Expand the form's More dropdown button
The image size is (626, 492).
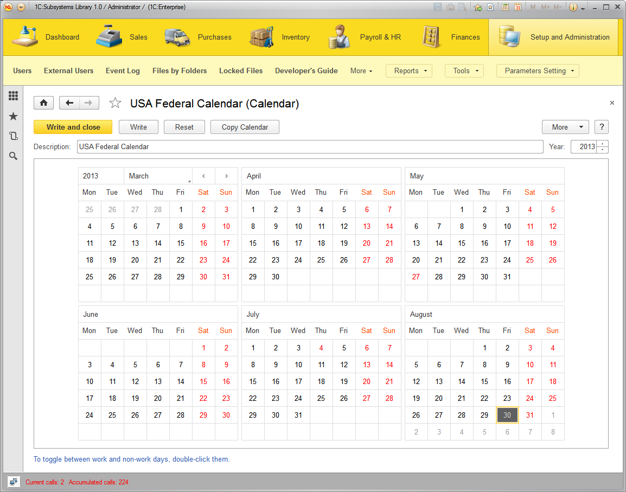(x=565, y=127)
